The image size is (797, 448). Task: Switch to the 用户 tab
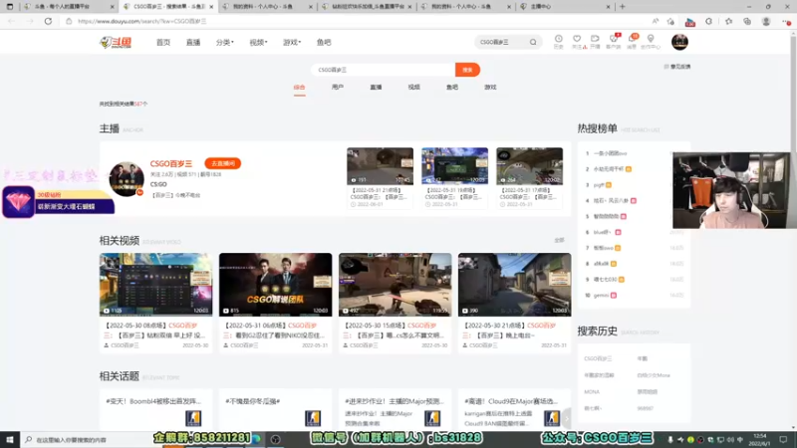click(338, 88)
